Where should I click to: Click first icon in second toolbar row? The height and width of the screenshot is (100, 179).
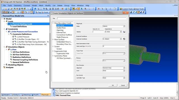point(3,12)
